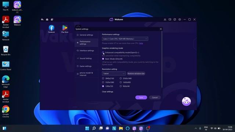Click the rotate screen icon in title bar
This screenshot has height=132, width=235.
point(175,19)
